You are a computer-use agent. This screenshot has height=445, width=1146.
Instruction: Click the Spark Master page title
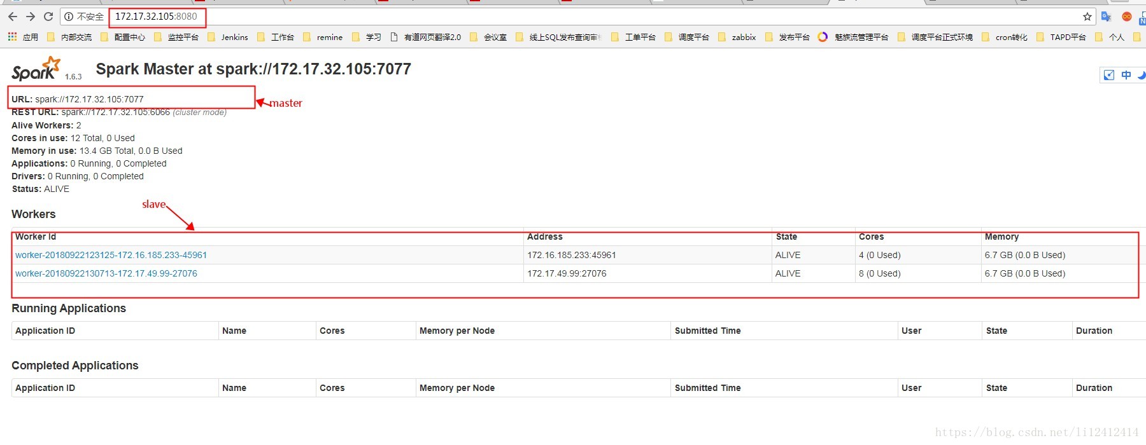point(253,69)
